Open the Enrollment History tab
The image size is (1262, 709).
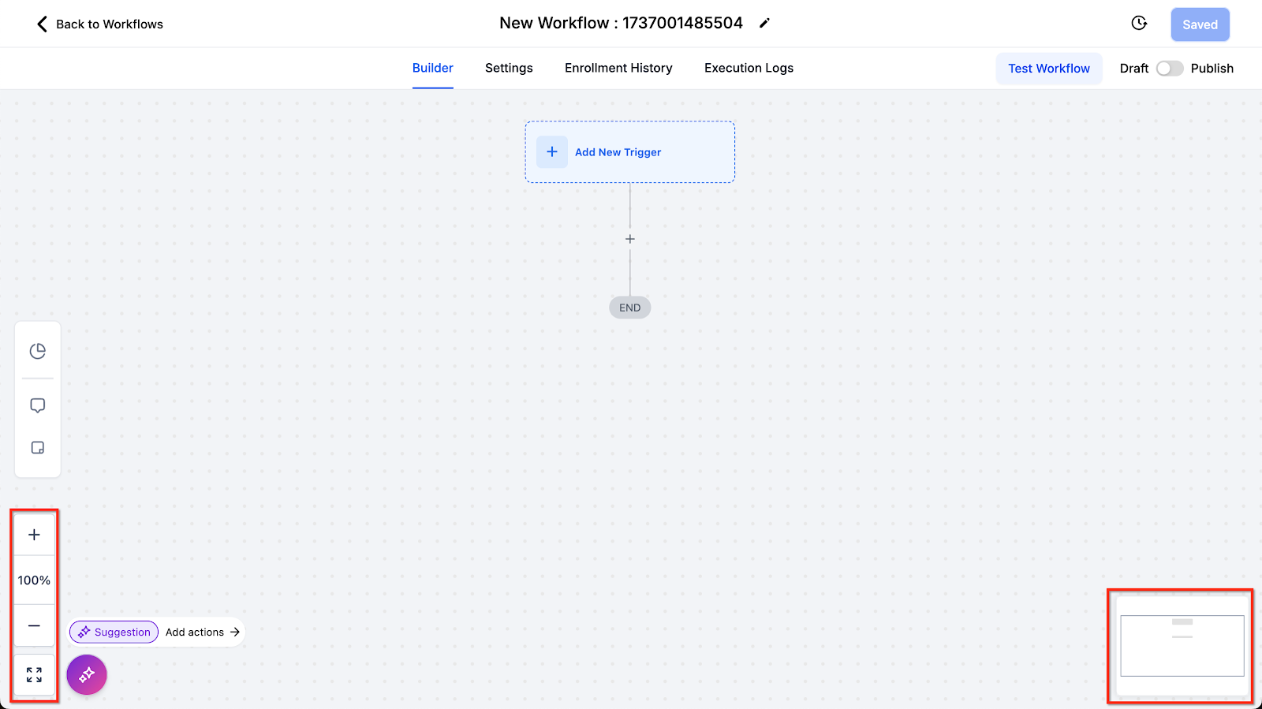[x=618, y=68]
